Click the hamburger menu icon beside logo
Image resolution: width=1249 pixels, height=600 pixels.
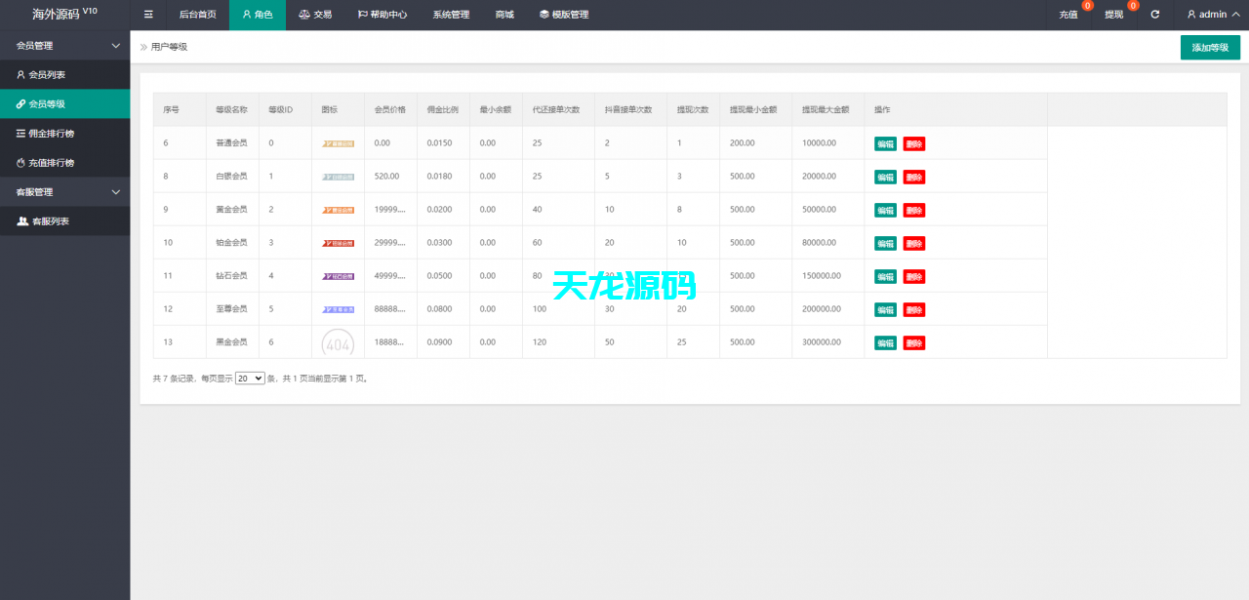tap(148, 14)
